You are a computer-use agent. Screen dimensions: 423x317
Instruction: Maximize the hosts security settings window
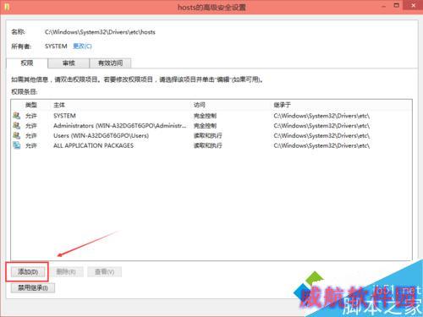click(397, 5)
